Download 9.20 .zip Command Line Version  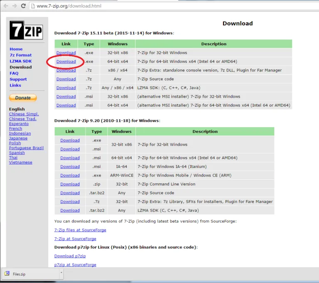click(x=70, y=184)
